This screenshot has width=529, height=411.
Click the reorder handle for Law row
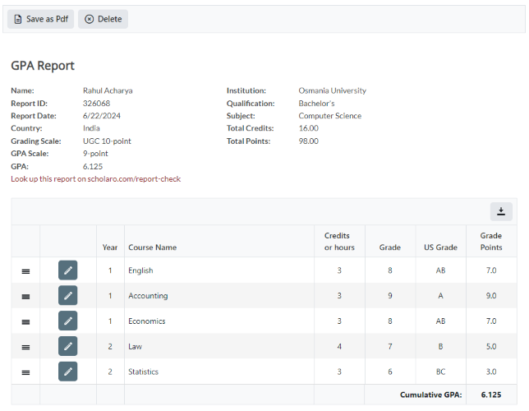[x=25, y=348]
